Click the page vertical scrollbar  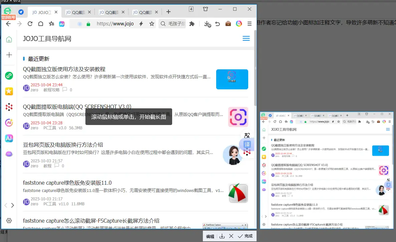click(255, 83)
